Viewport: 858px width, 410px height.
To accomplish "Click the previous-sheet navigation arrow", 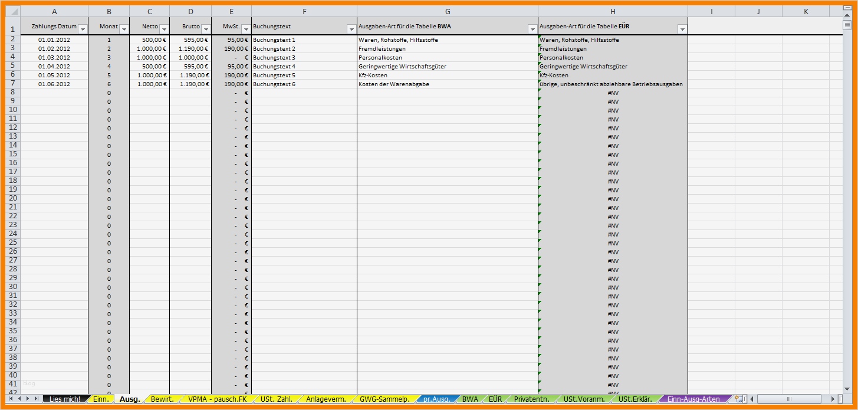I will coord(20,399).
